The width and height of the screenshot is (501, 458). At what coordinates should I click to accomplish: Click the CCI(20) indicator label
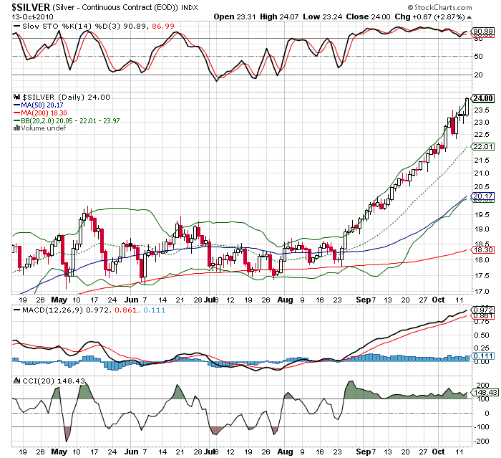pyautogui.click(x=34, y=381)
